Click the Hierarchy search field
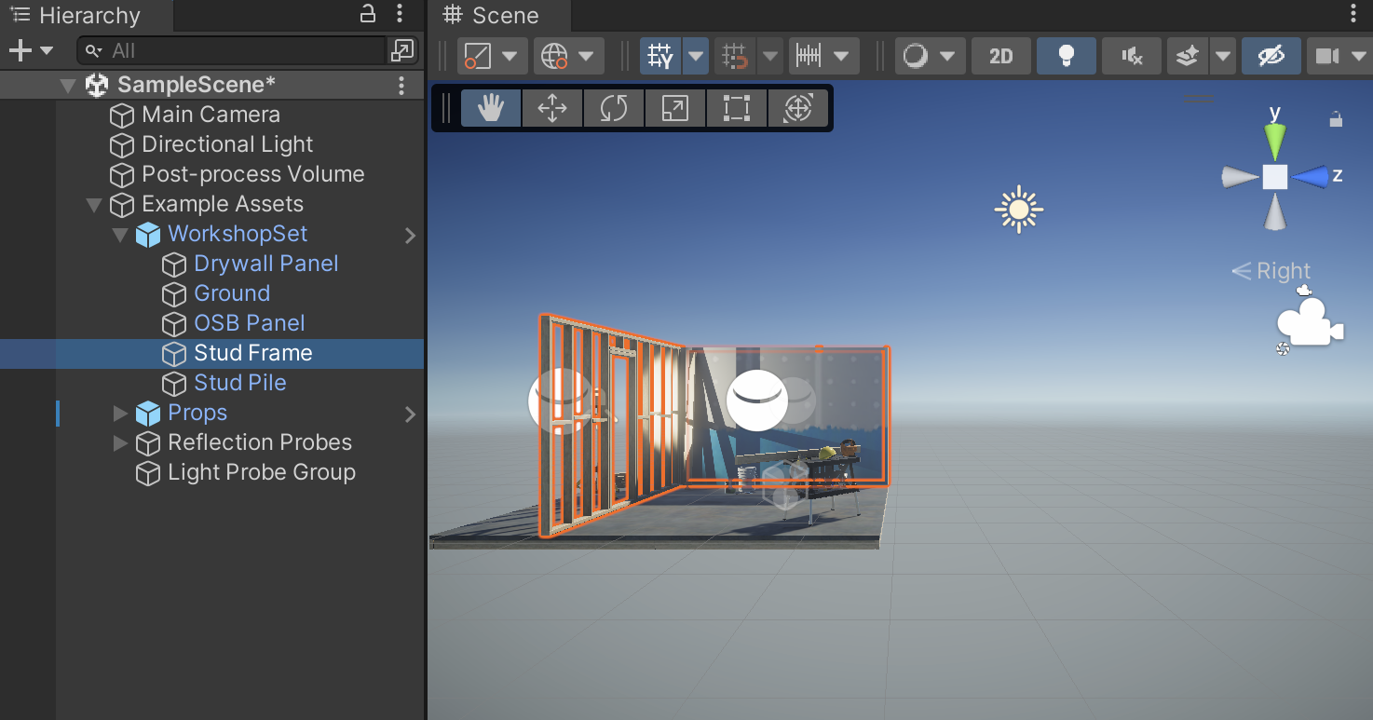The width and height of the screenshot is (1373, 720). pyautogui.click(x=231, y=50)
